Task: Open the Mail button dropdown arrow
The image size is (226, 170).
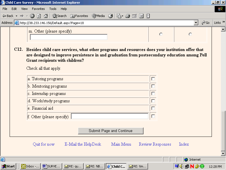Action: (122, 16)
